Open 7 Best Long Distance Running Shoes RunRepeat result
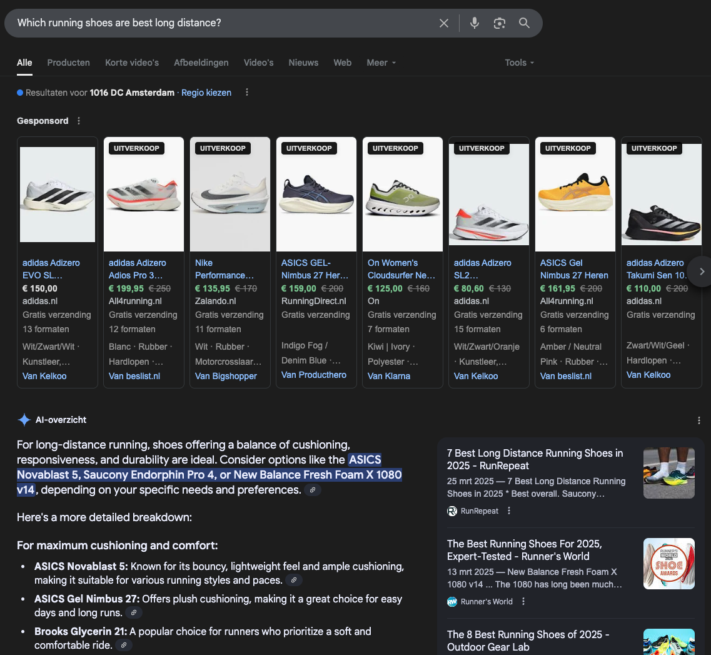 coord(535,459)
